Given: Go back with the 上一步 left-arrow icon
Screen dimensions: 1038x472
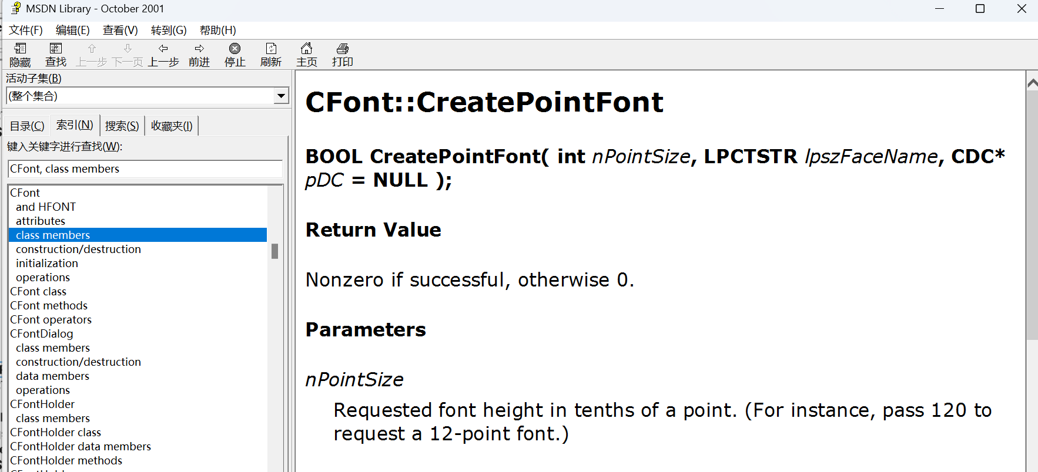Looking at the screenshot, I should pyautogui.click(x=163, y=55).
